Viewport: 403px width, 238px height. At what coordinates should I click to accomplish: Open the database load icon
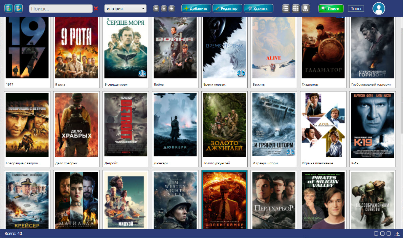click(8, 8)
